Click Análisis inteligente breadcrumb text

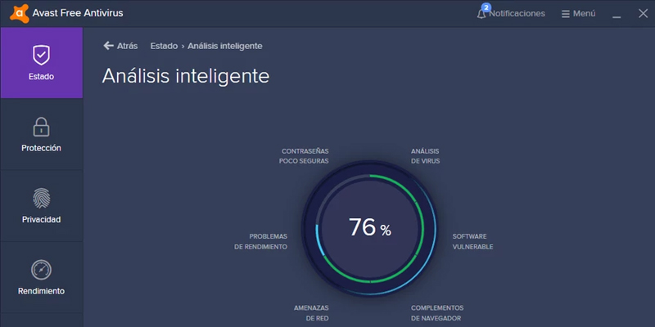224,46
